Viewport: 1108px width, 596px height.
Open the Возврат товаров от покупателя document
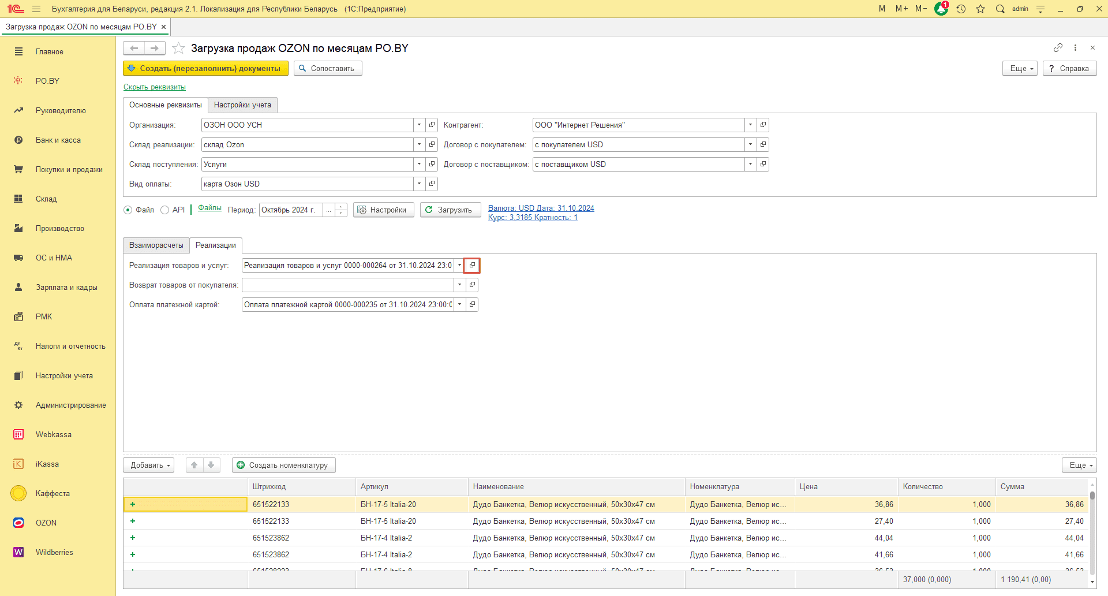pos(472,285)
